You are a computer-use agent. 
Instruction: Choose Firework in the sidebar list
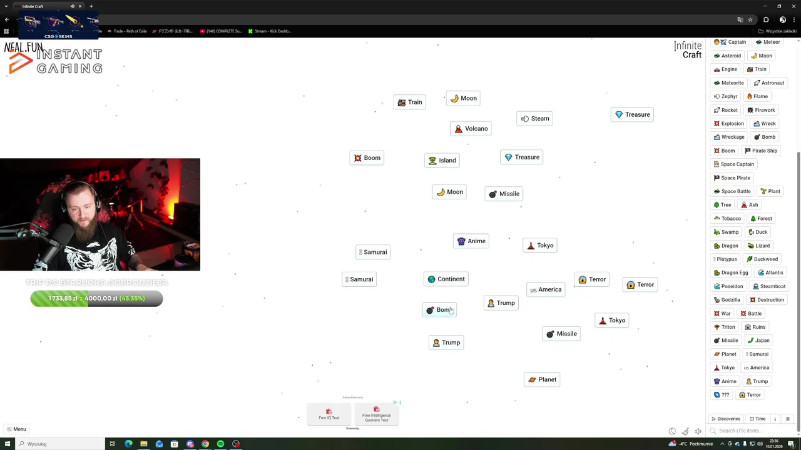761,110
